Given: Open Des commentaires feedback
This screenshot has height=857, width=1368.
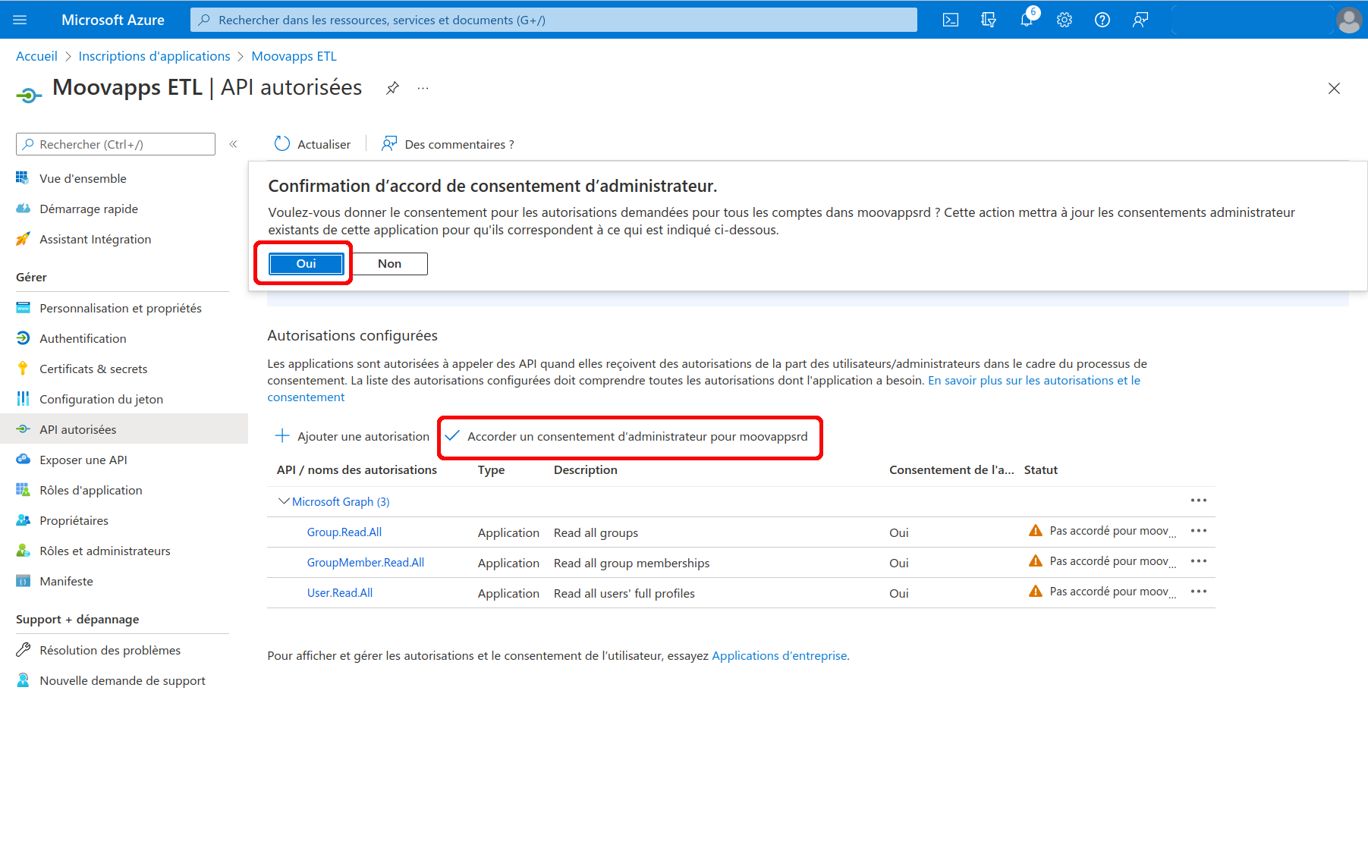Looking at the screenshot, I should 448,144.
